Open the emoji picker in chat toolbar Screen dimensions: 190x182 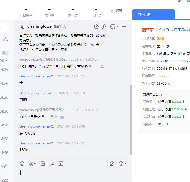pos(22,164)
